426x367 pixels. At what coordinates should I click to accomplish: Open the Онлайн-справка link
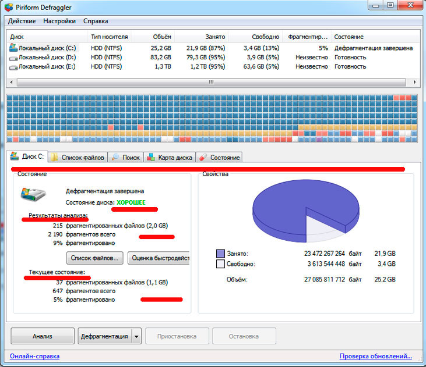pos(34,356)
